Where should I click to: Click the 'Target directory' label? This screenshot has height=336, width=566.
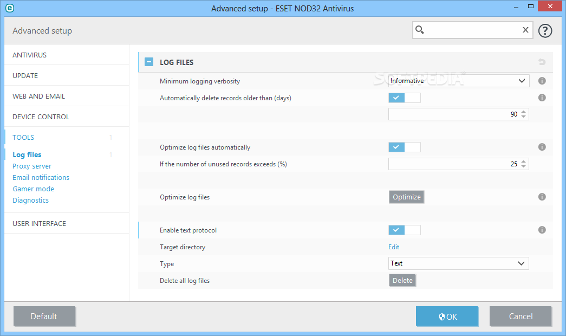[x=183, y=247]
